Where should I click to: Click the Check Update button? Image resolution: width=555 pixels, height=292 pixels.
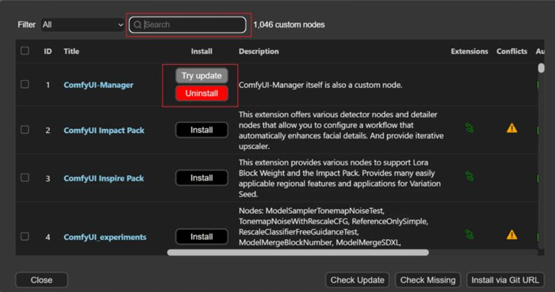pos(357,280)
